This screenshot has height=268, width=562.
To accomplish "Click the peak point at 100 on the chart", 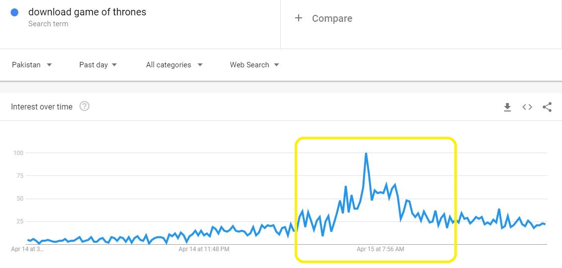I will point(366,153).
